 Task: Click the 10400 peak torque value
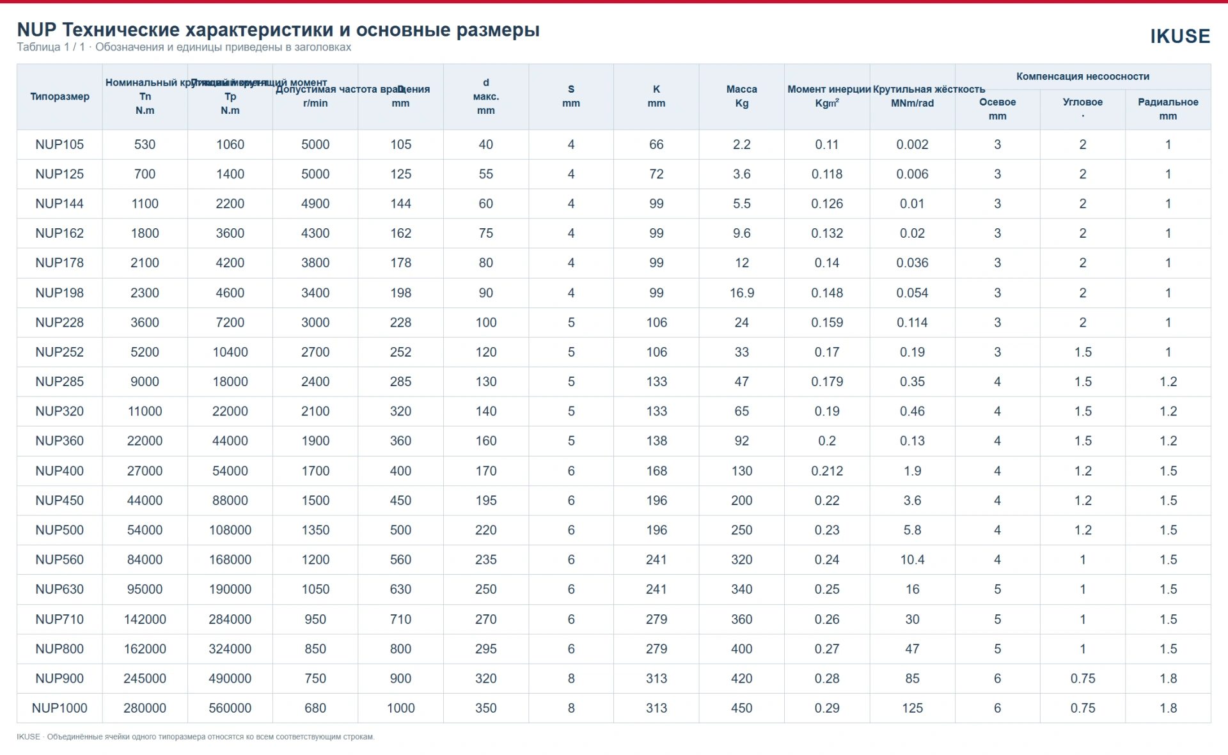click(230, 352)
